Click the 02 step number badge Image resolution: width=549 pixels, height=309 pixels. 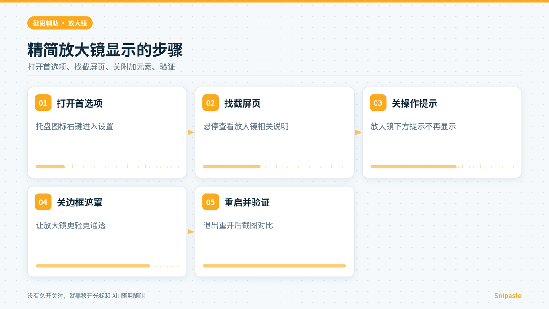pyautogui.click(x=210, y=103)
